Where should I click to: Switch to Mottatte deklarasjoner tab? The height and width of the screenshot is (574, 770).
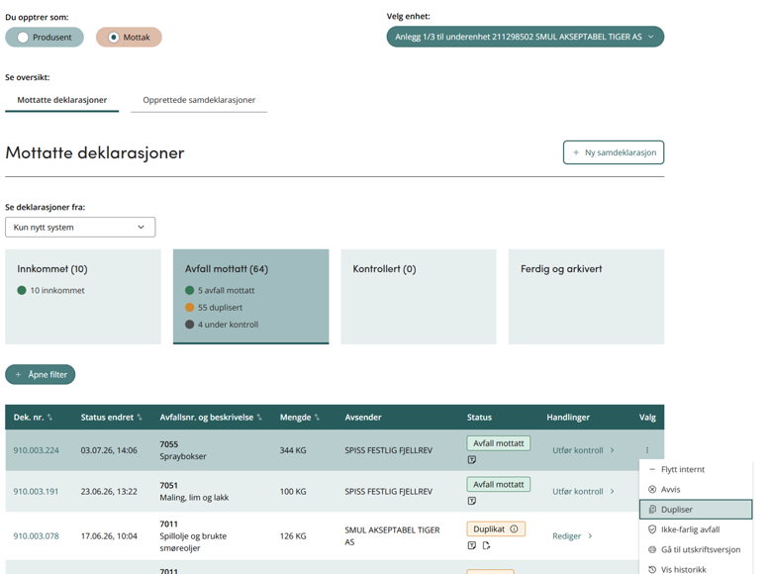point(62,100)
